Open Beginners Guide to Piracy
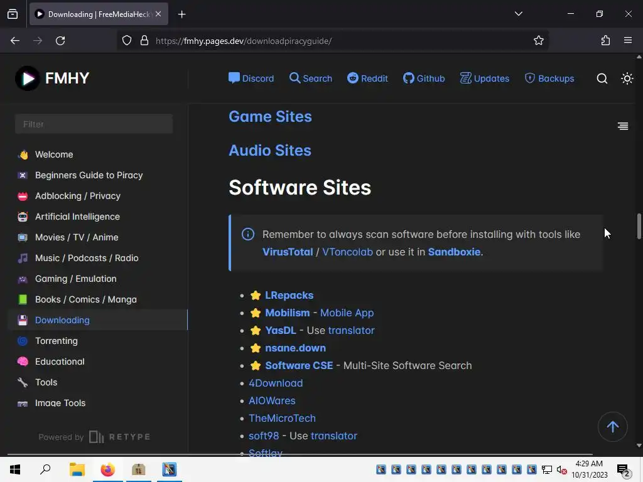The width and height of the screenshot is (643, 482). click(89, 176)
